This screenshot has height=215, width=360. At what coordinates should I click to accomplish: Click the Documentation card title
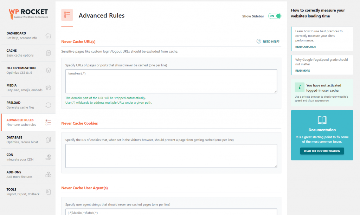pyautogui.click(x=322, y=130)
